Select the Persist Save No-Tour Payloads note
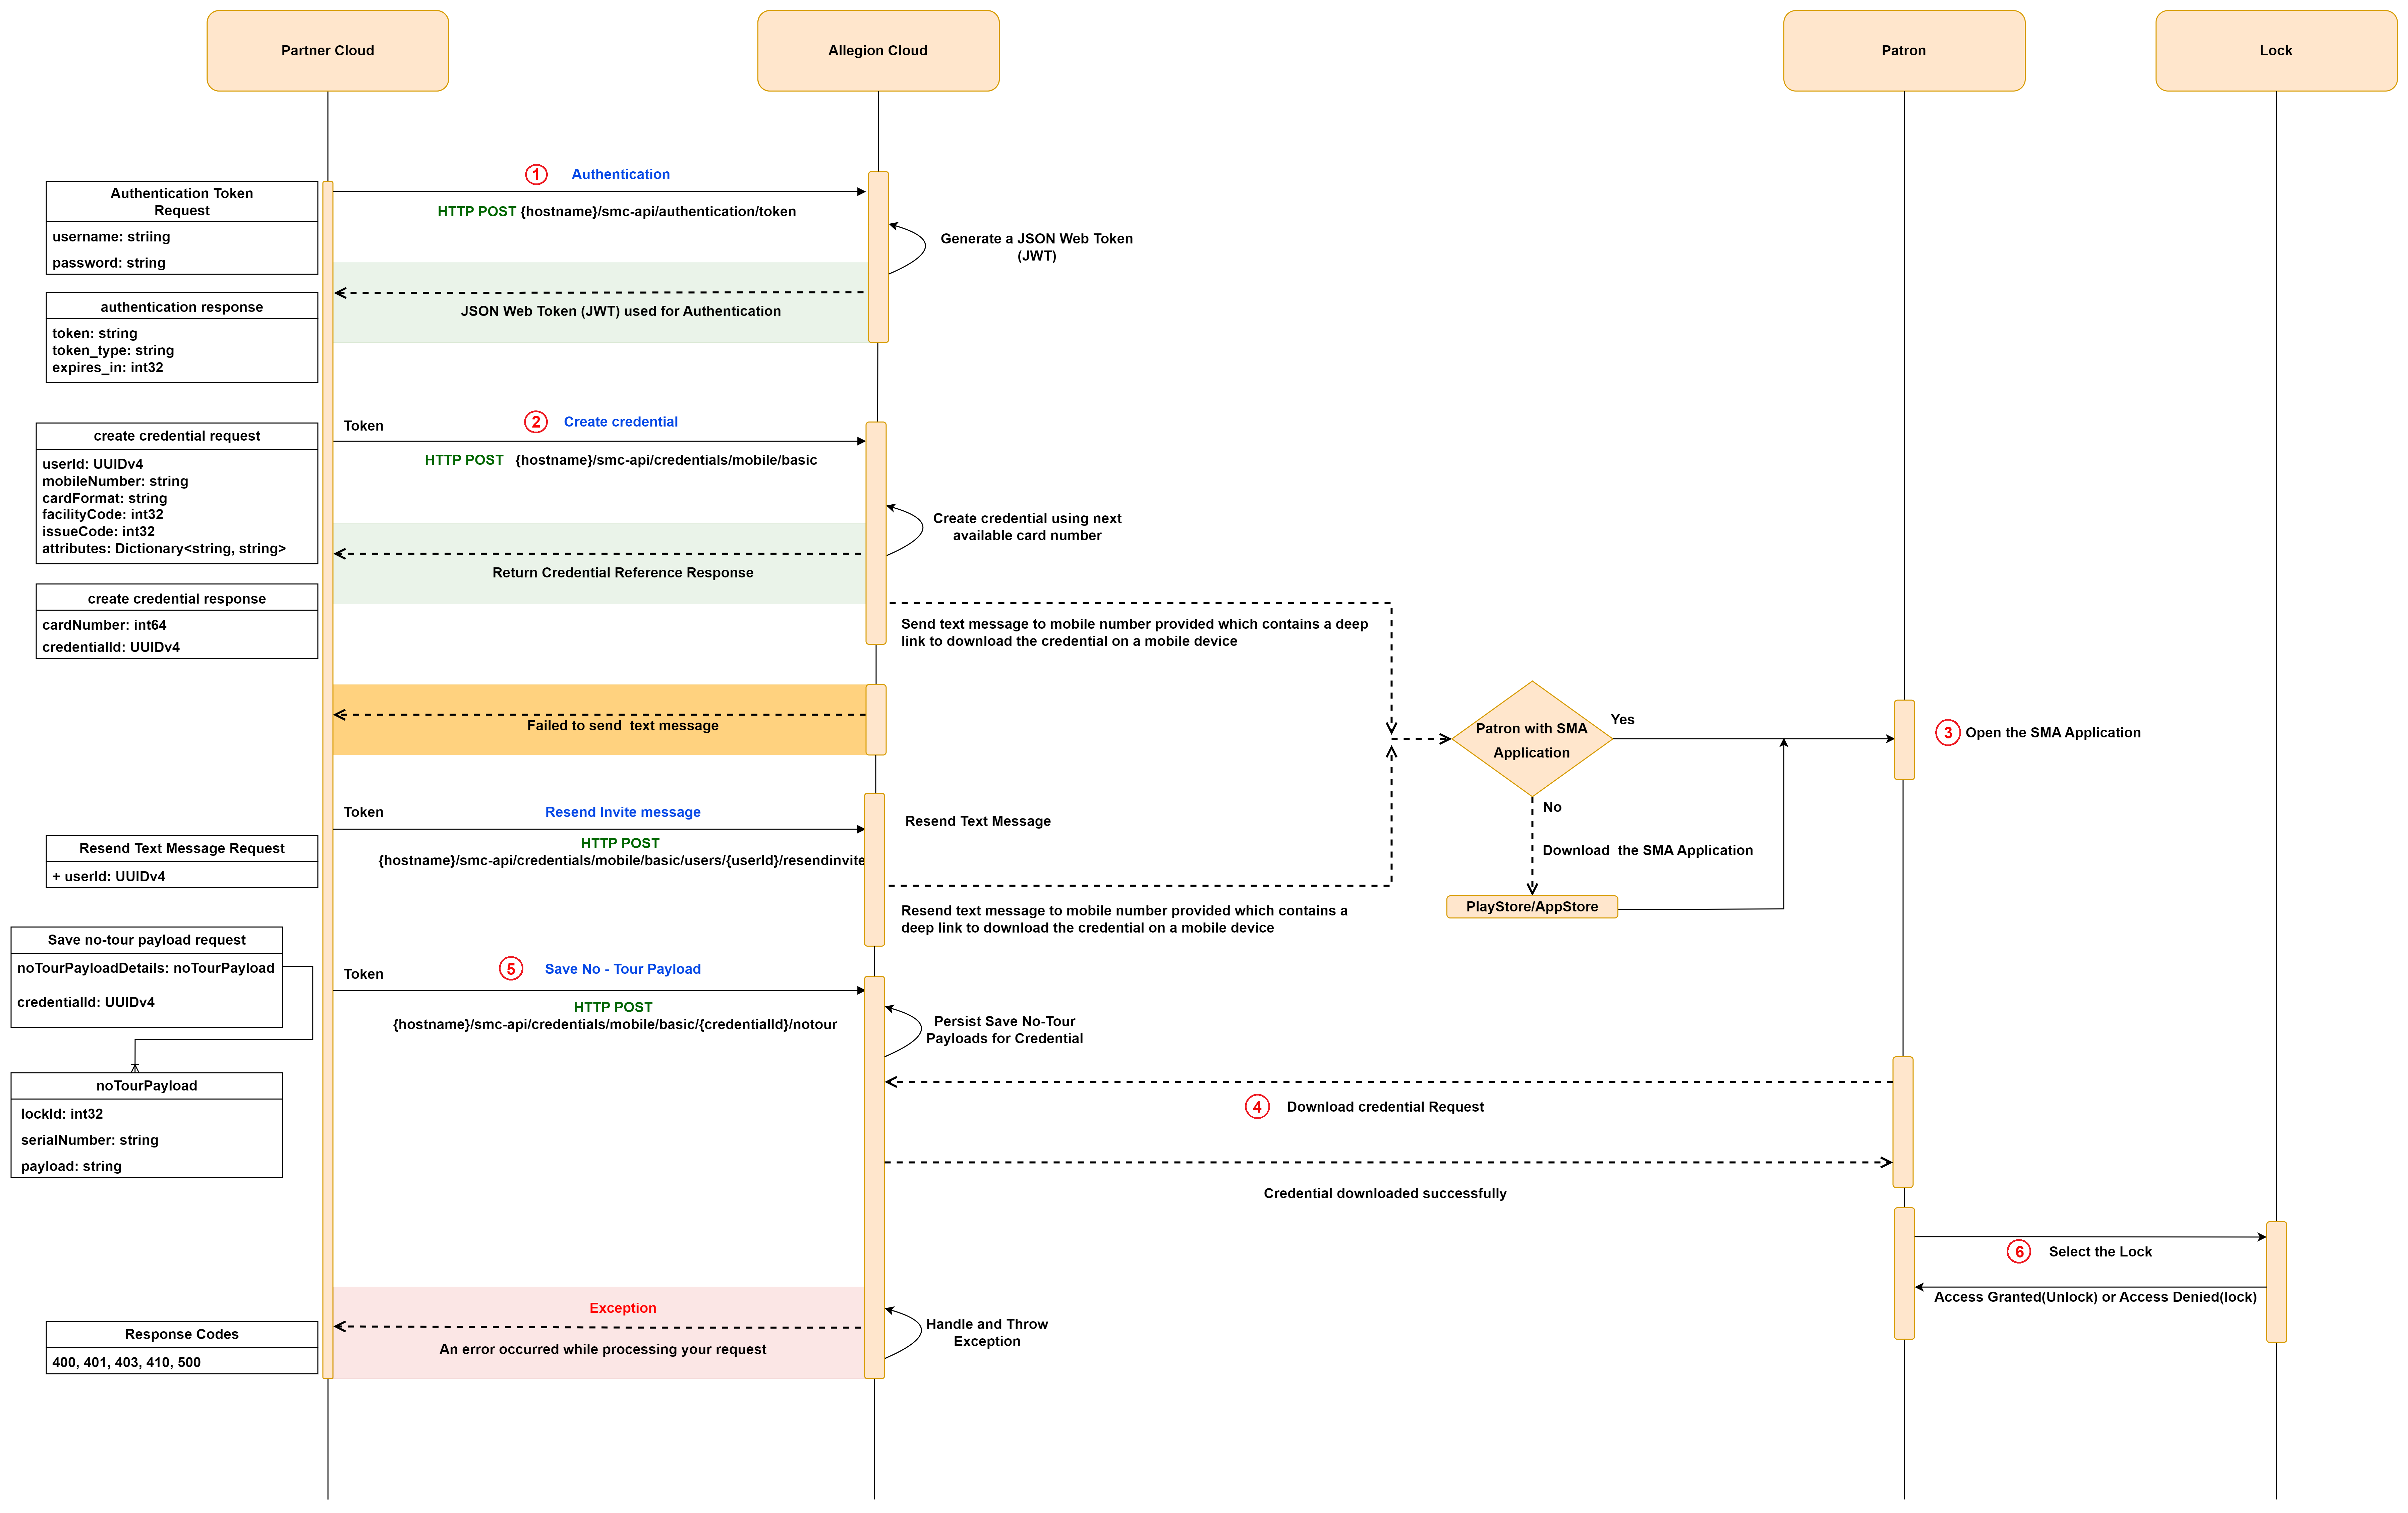This screenshot has height=1513, width=2408. [x=1005, y=1030]
